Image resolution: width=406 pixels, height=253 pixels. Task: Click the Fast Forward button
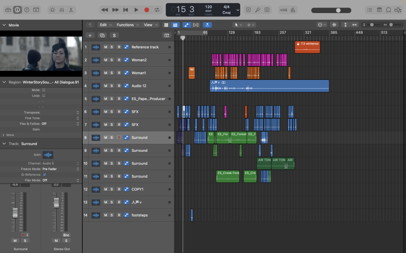pyautogui.click(x=115, y=10)
